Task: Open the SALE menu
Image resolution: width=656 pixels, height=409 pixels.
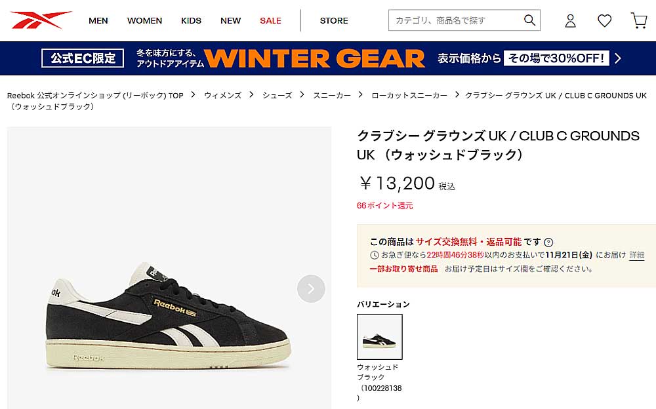Action: [270, 20]
